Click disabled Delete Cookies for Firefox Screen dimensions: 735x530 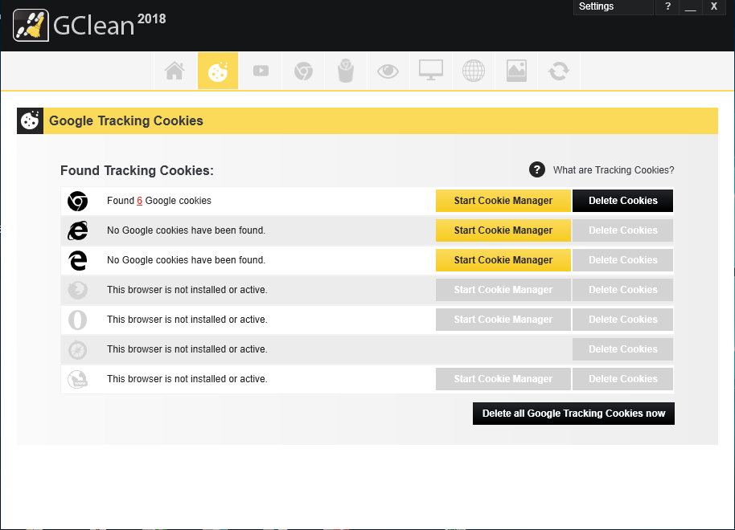(x=623, y=290)
